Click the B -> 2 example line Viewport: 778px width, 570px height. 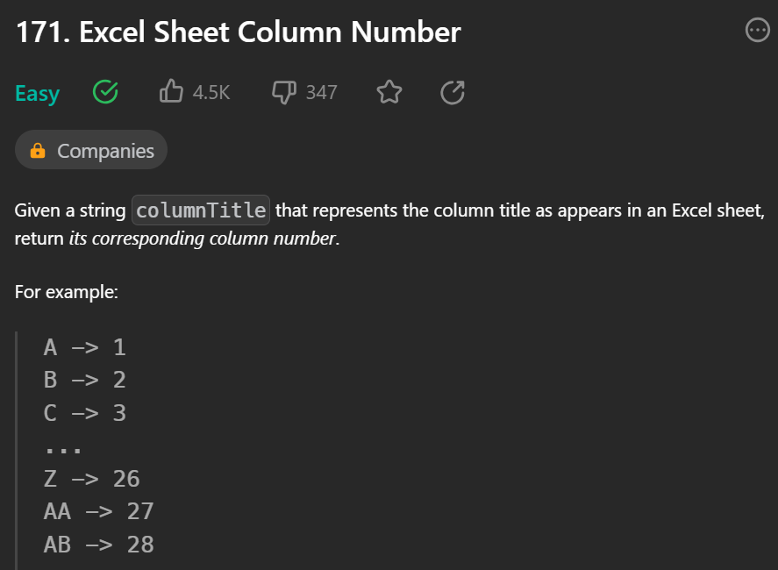click(x=84, y=380)
